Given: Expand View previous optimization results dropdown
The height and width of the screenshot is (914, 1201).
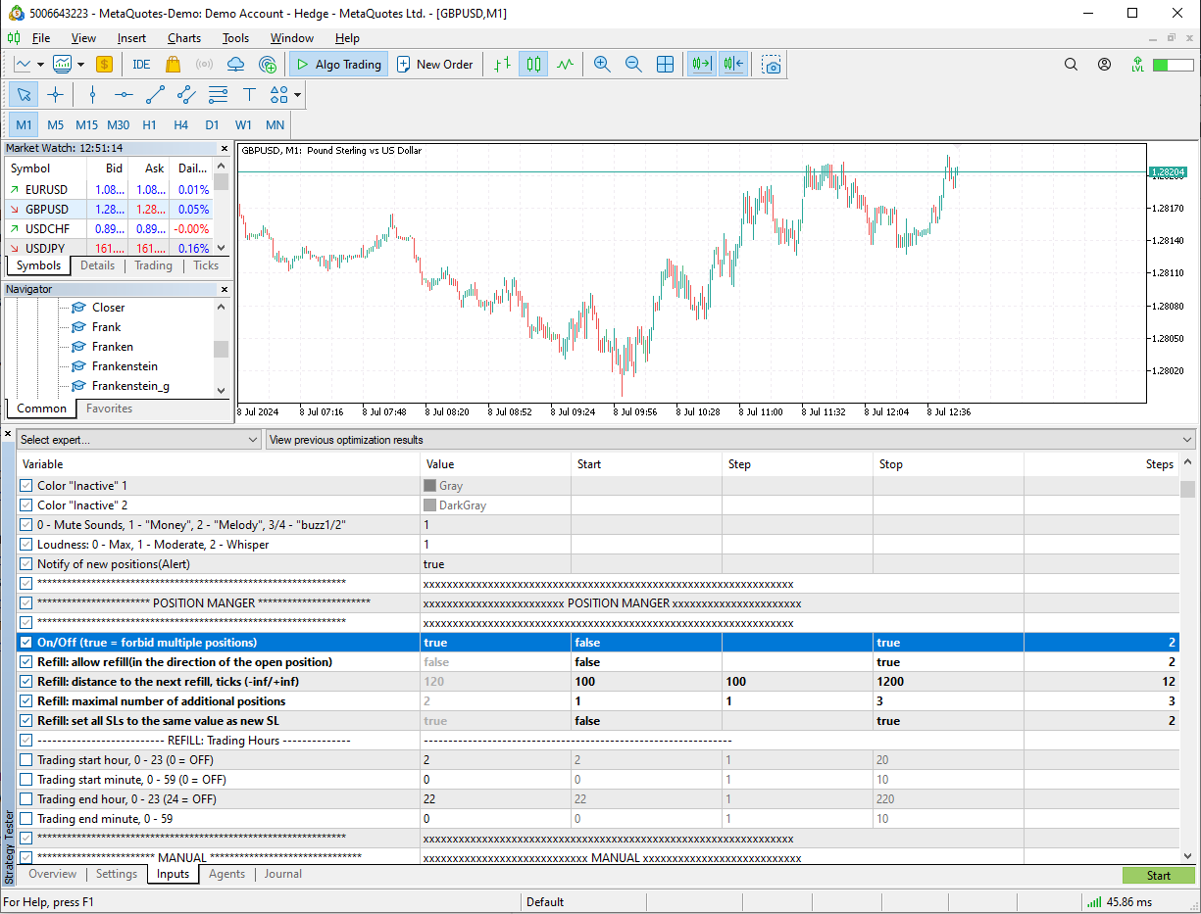Looking at the screenshot, I should [x=730, y=440].
